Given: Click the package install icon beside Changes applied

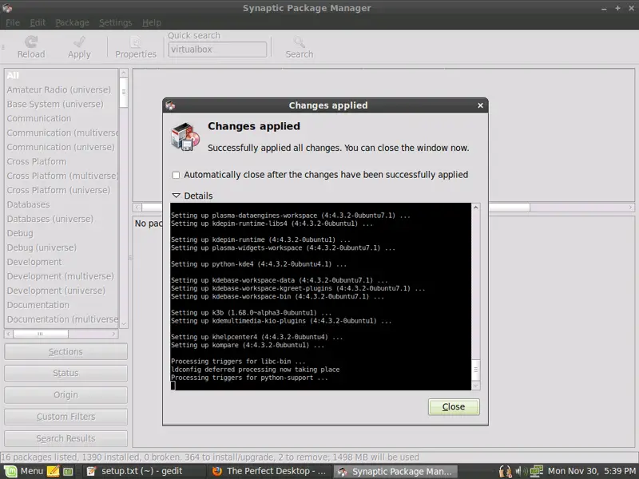Looking at the screenshot, I should (x=185, y=137).
